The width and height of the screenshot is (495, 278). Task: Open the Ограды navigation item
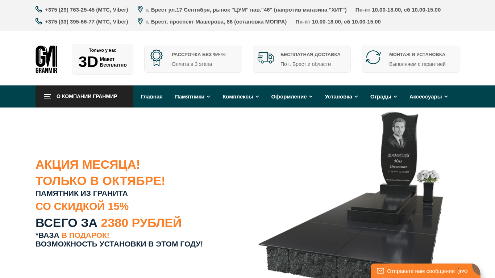[x=384, y=97]
